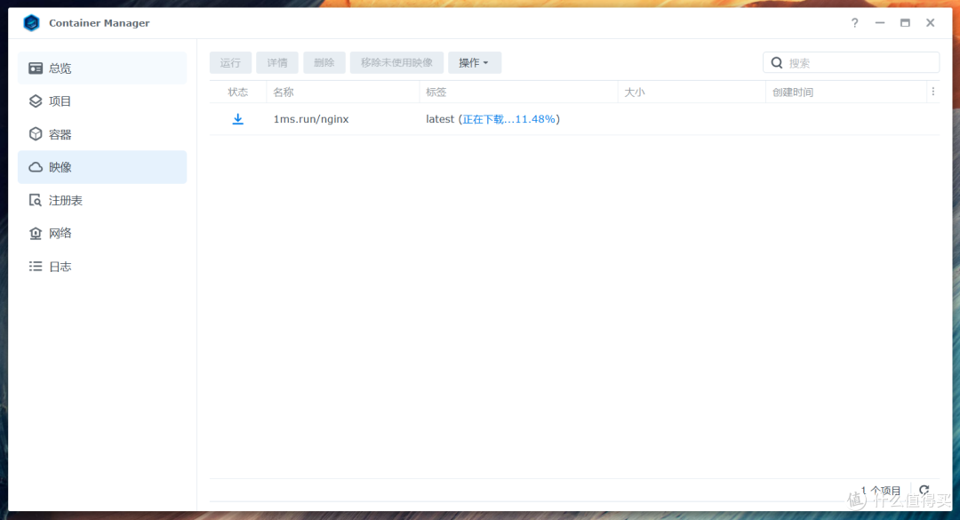Click the Container Manager logo icon

point(31,22)
